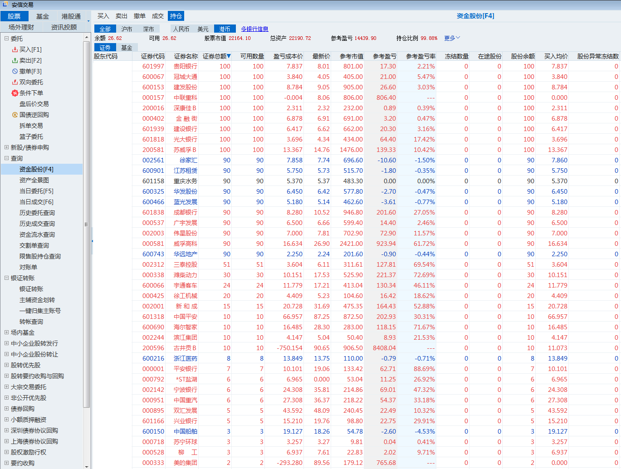Open 篮子委托 in sidebar
This screenshot has height=469, width=621.
pos(31,137)
